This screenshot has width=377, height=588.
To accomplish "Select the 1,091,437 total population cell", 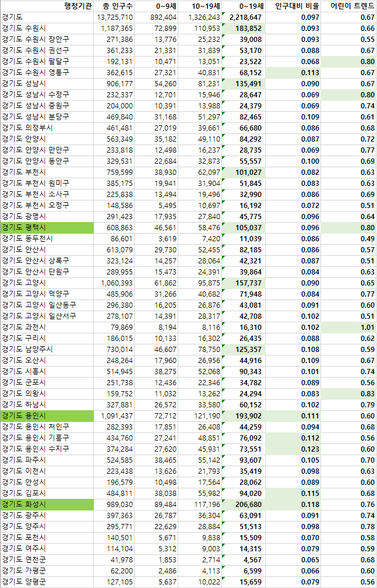I will (115, 416).
